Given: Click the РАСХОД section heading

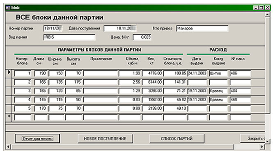Looking at the screenshot, I should coord(218,50).
